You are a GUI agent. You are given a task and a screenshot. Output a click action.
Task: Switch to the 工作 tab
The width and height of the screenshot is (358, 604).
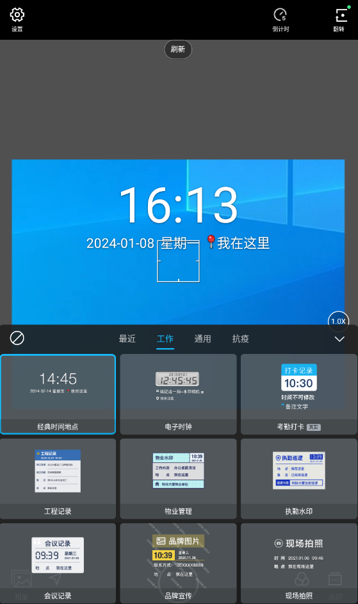click(x=165, y=339)
